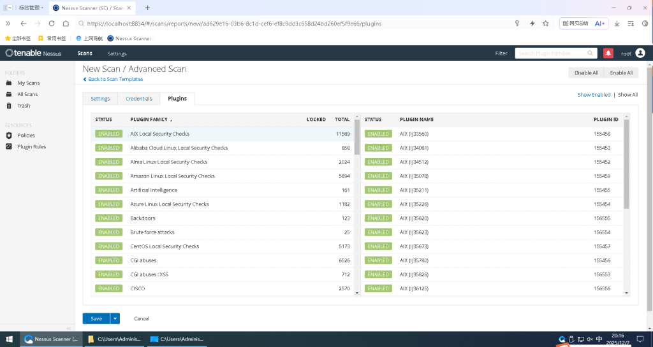The image size is (653, 347).
Task: Disable the AIX (IJ35078) plugin status badge
Action: coord(378,176)
